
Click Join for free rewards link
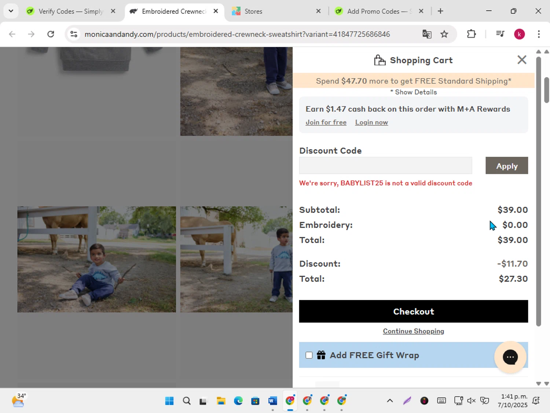326,122
